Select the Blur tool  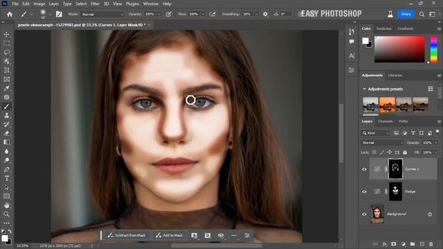[x=6, y=151]
